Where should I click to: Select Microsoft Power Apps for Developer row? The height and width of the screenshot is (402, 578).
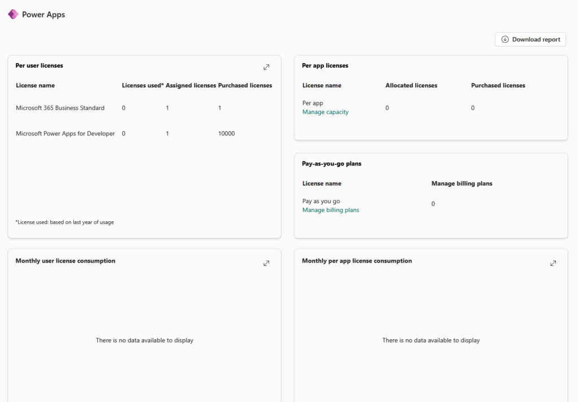[x=144, y=133]
